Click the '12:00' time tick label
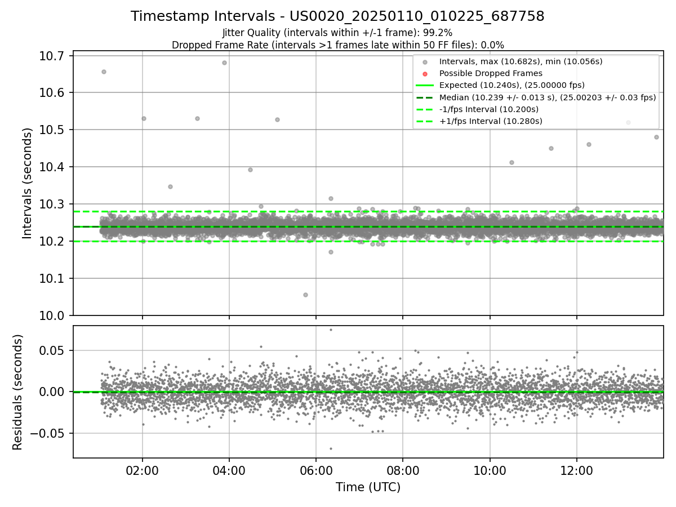 [x=576, y=470]
